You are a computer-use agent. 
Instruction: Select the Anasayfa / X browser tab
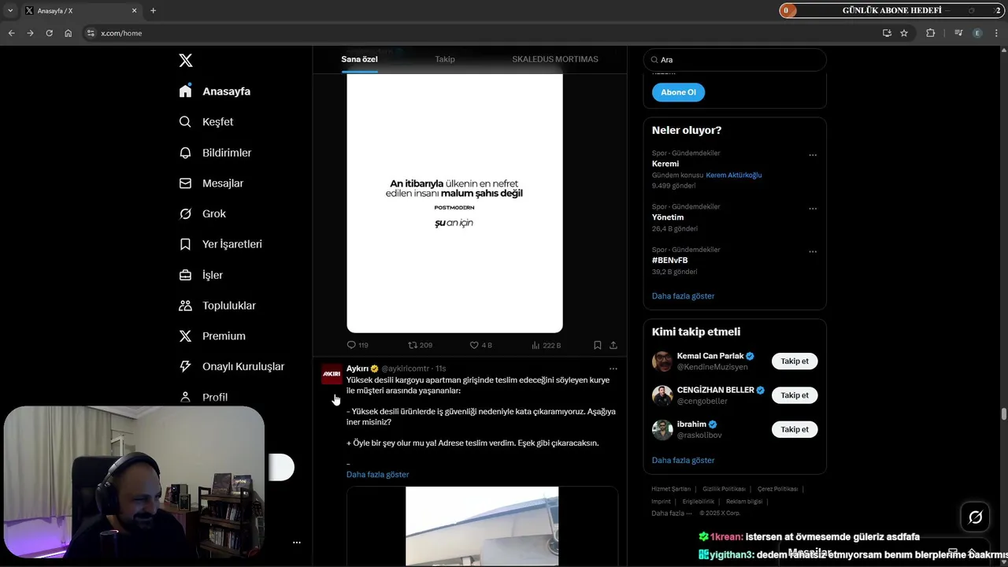(81, 11)
